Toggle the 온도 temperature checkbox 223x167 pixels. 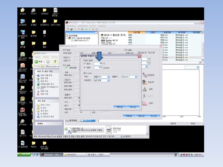pyautogui.click(x=85, y=64)
